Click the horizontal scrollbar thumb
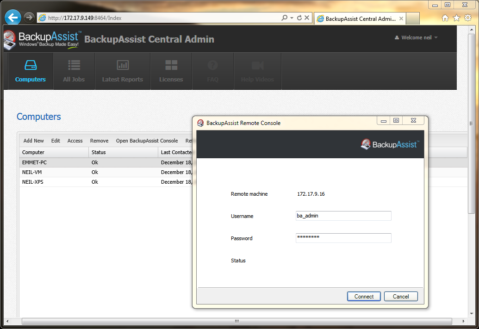 tap(237, 321)
